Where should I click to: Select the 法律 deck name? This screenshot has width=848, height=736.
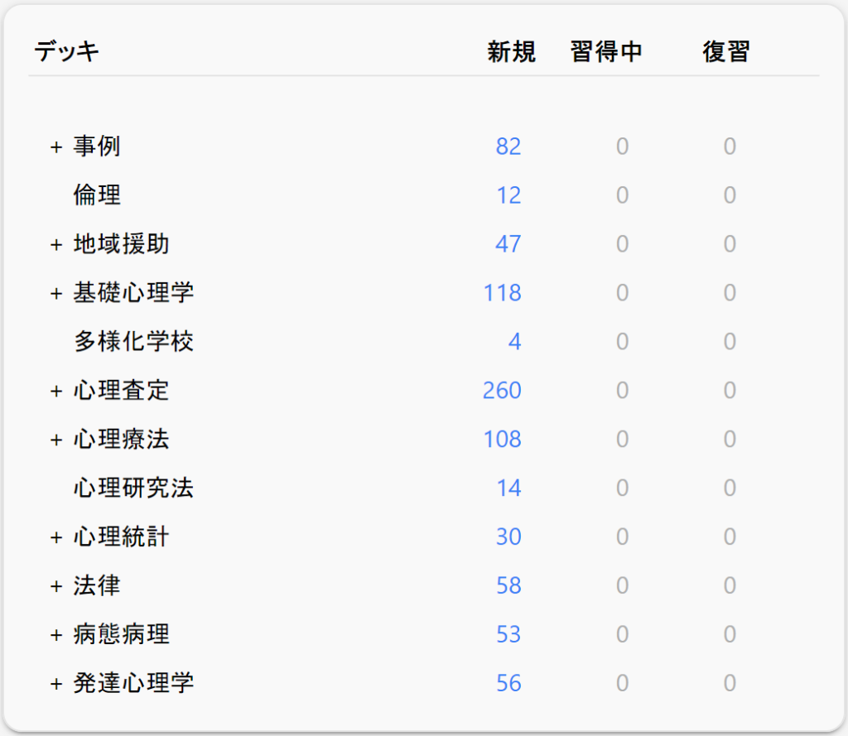tap(97, 586)
